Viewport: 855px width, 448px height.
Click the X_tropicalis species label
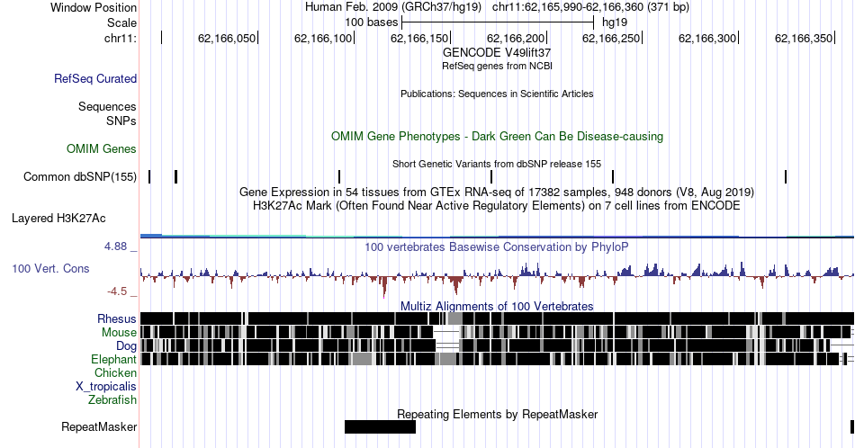pos(106,387)
